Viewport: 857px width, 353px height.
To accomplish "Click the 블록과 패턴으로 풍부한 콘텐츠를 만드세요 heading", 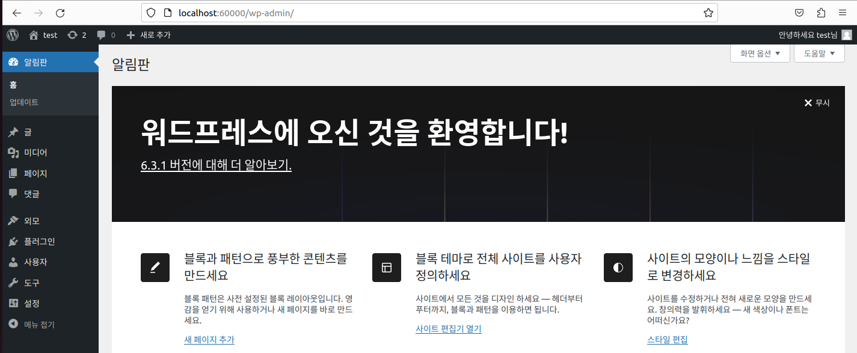I will click(x=266, y=267).
